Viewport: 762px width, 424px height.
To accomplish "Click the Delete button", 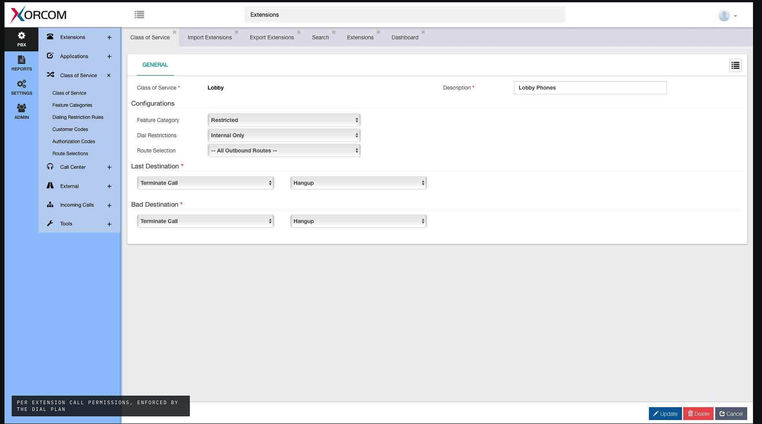I will 698,414.
